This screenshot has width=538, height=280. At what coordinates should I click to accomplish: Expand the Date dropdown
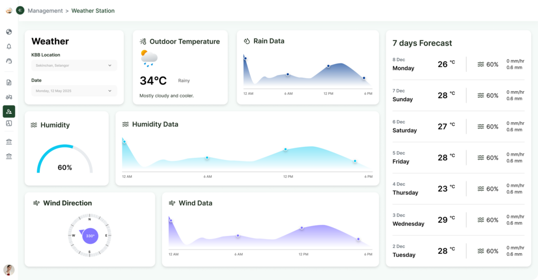click(x=74, y=91)
